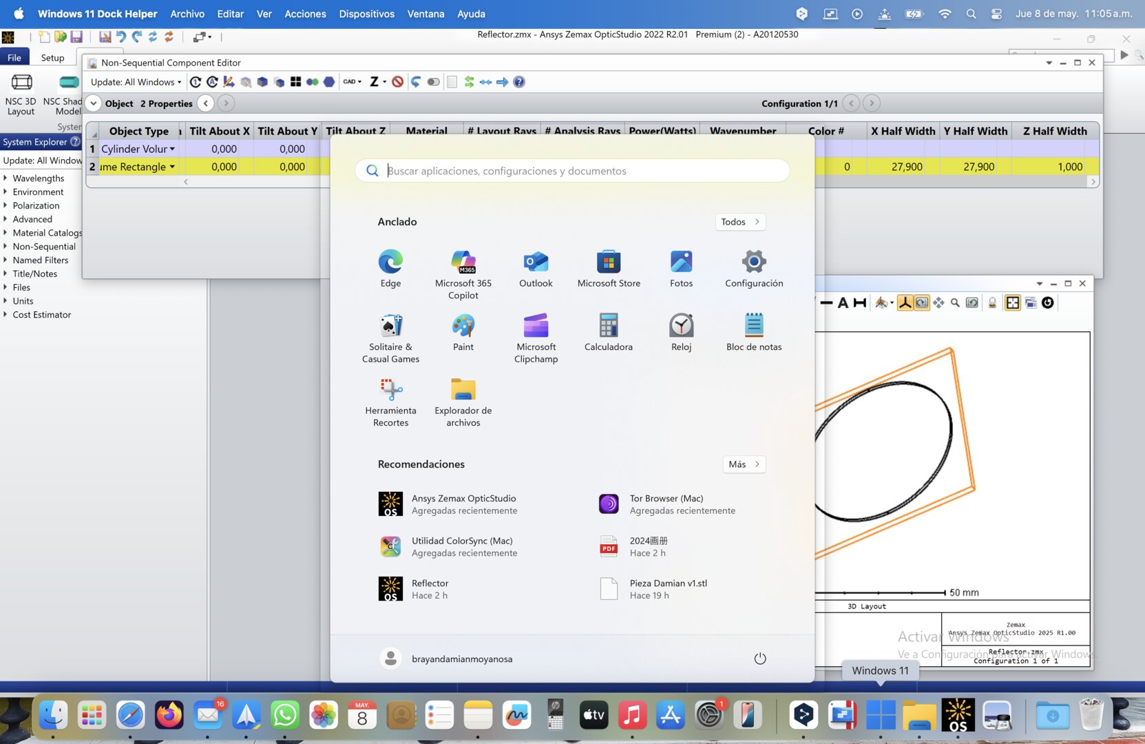Expand Cost Estimator tree item
The width and height of the screenshot is (1145, 744).
pos(6,314)
